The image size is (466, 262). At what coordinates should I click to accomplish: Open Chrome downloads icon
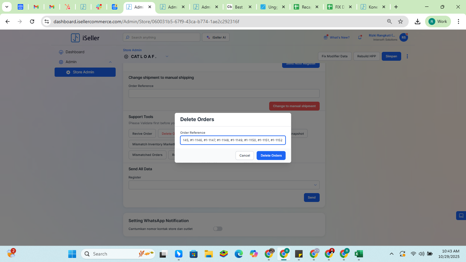click(x=417, y=21)
